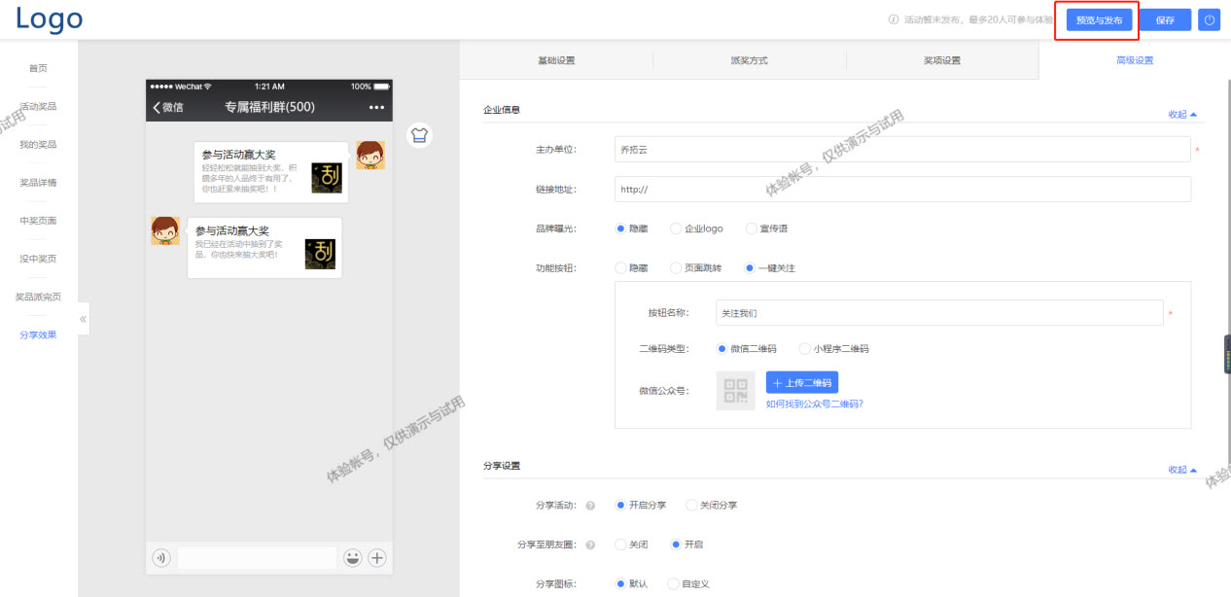Viewport: 1231px width, 597px height.
Task: Collapse the left sidebar with the « chevron
Action: pos(83,317)
